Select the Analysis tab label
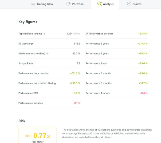Screen dimensions: 161x143 [108, 4]
